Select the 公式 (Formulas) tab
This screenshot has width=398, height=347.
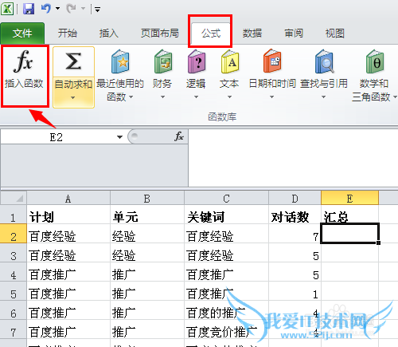(211, 34)
